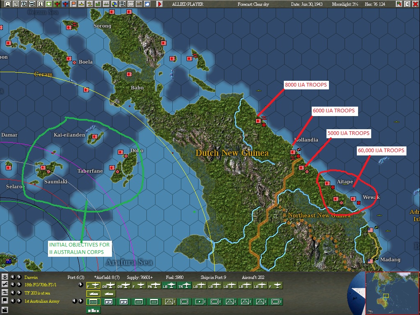Image resolution: width=420 pixels, height=315 pixels.
Task: Click the OP toolbar button
Action: 131,4
